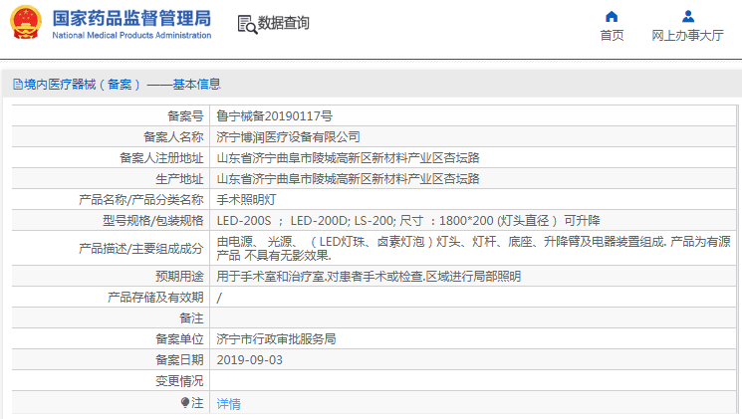The width and height of the screenshot is (742, 419).
Task: Click the document icon beside 境内医疗器械
Action: (17, 86)
